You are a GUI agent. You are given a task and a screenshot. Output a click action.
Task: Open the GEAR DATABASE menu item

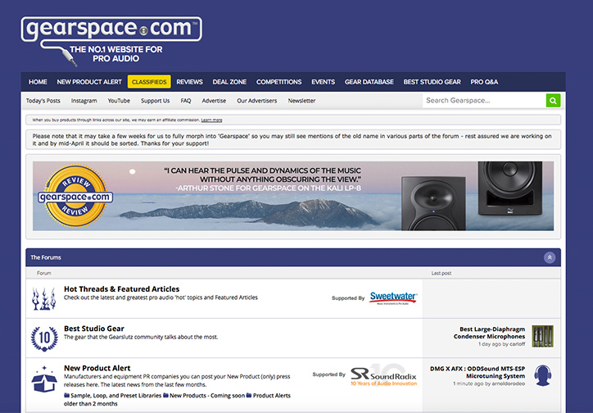click(x=369, y=82)
